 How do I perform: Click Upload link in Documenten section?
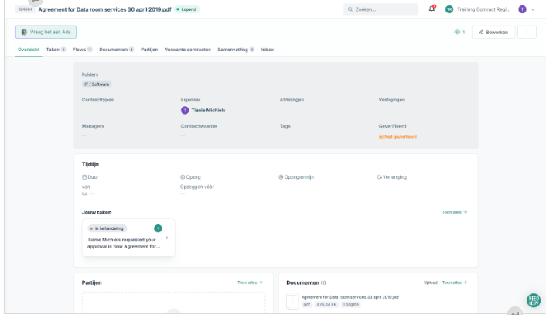[x=430, y=282]
